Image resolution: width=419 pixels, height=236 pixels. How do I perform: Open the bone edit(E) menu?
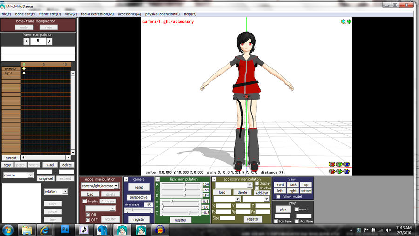(x=25, y=14)
